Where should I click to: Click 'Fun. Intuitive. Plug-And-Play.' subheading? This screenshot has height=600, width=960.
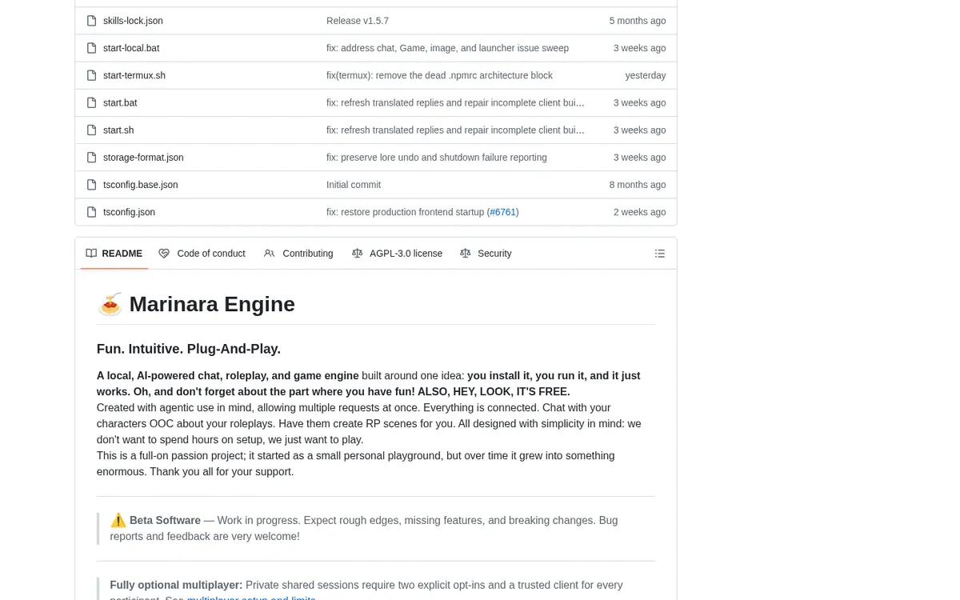[x=189, y=349]
